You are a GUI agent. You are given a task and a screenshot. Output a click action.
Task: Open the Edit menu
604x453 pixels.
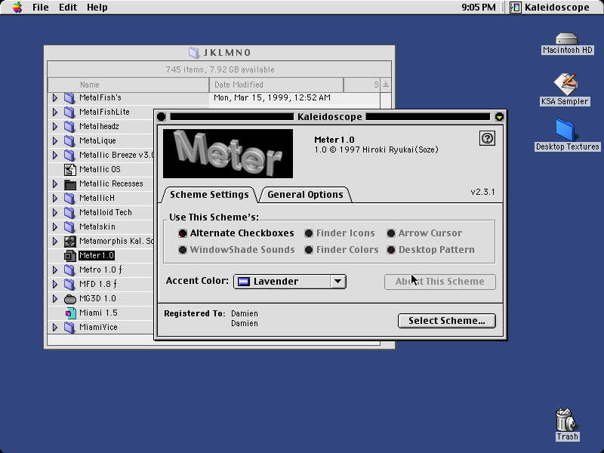tap(68, 8)
